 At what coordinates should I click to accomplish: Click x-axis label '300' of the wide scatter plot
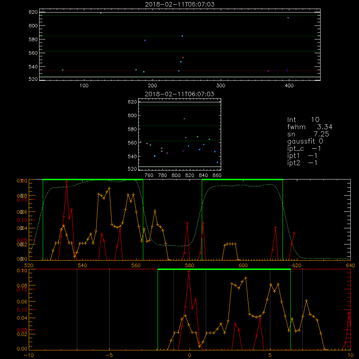click(x=221, y=86)
